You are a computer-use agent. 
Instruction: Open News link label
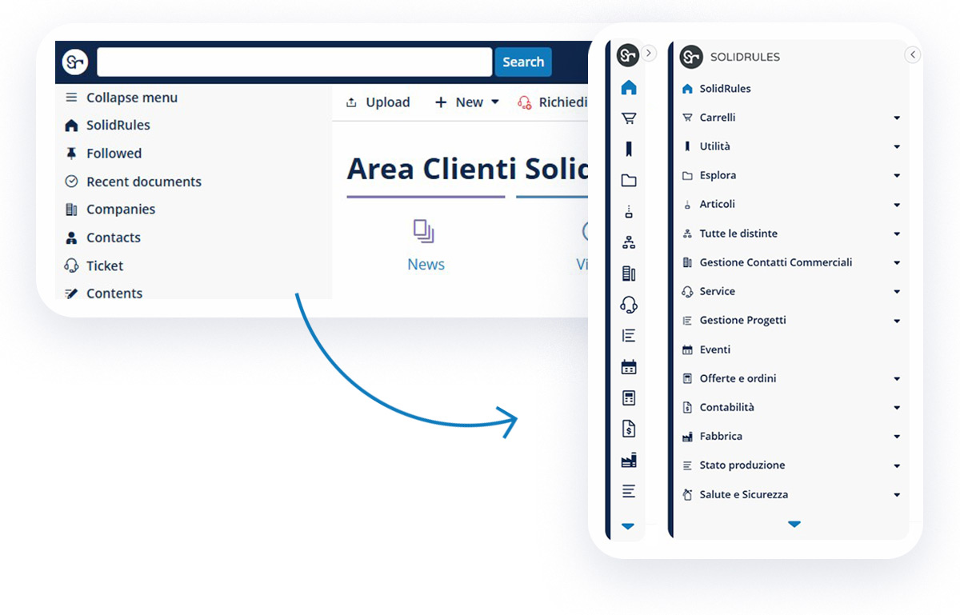[426, 265]
